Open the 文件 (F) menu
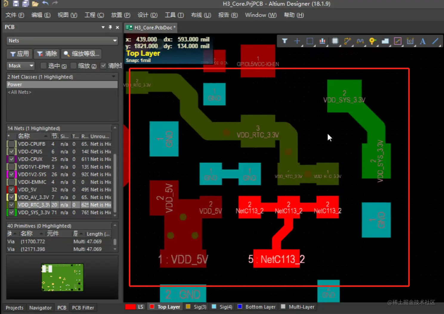Viewport: 444px width, 314px height. (x=15, y=15)
